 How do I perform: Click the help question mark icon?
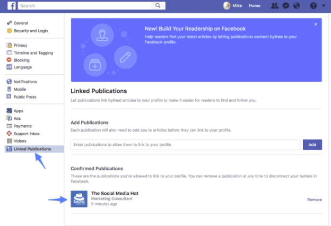313,6
